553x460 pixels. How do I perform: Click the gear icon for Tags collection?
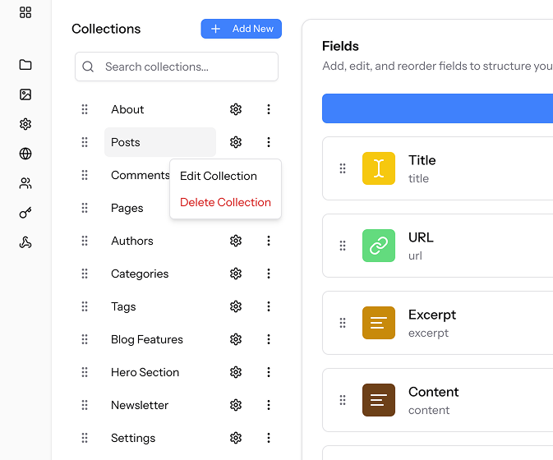point(236,306)
